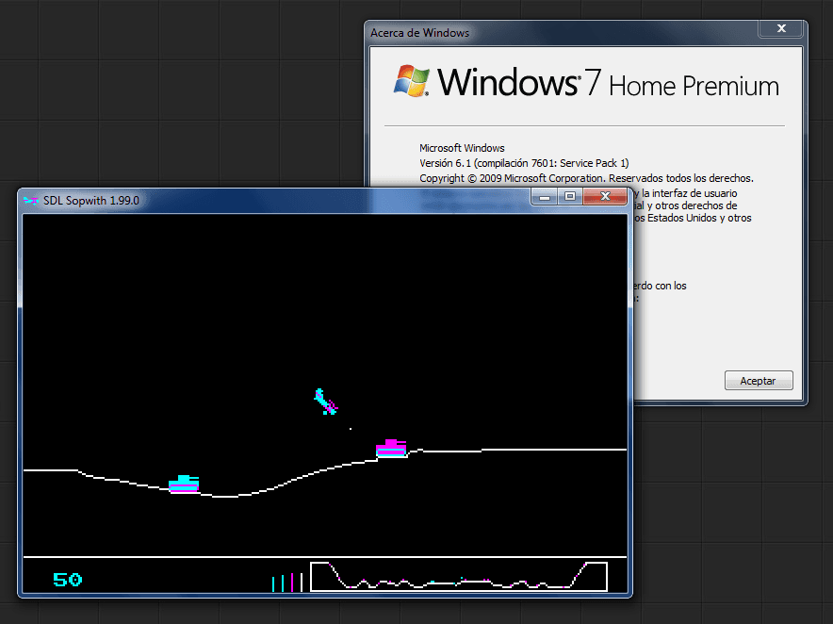Click the magenta tank on the hill
833x624 pixels.
coord(392,448)
